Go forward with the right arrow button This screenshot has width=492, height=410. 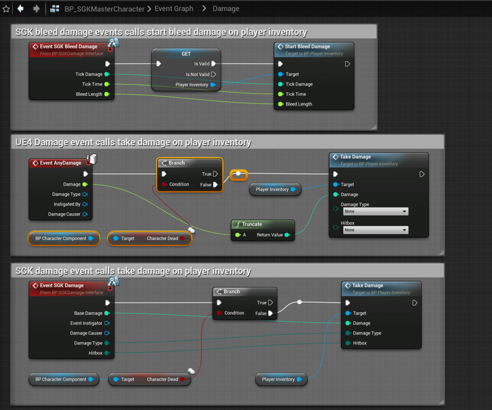click(36, 9)
